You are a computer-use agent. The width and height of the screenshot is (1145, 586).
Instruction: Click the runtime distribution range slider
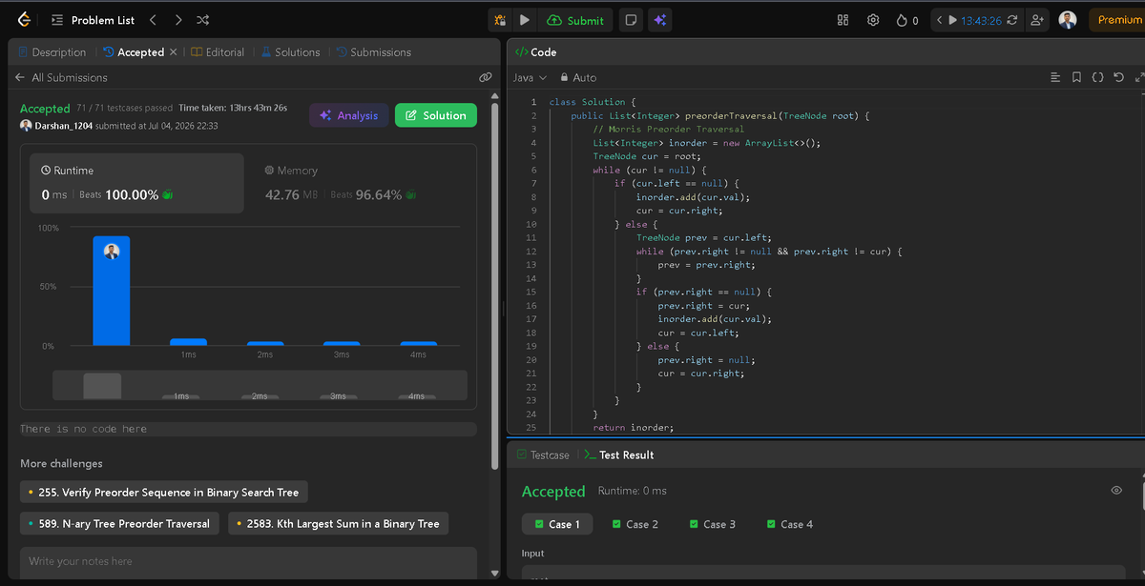pos(260,386)
